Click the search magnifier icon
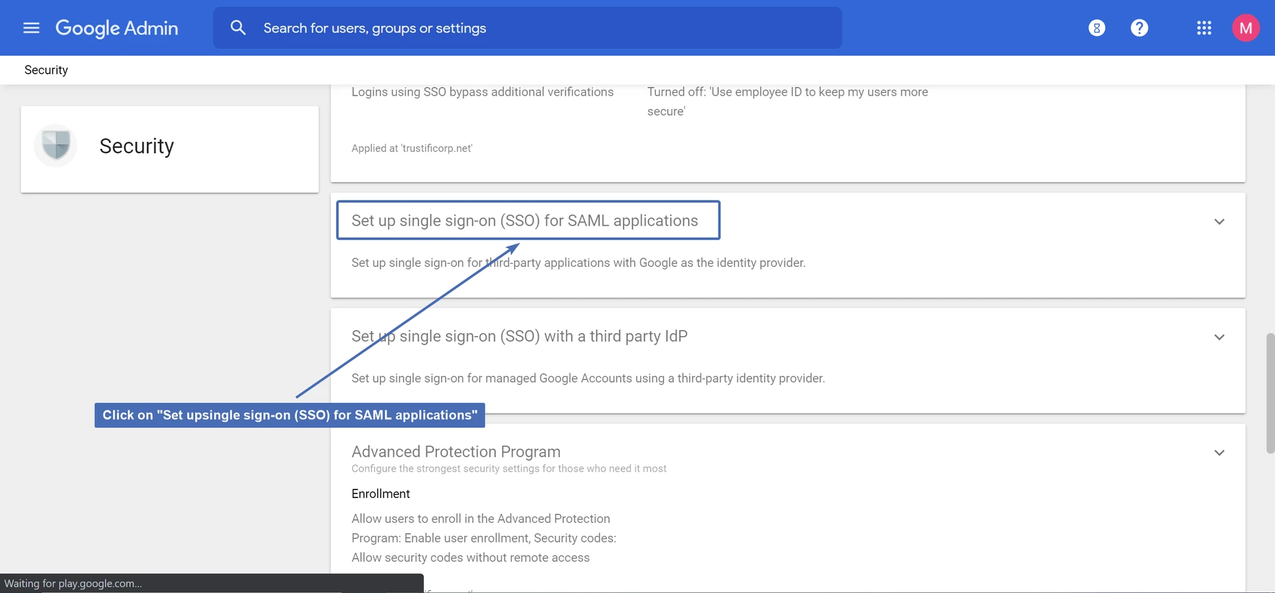1275x593 pixels. click(x=238, y=28)
